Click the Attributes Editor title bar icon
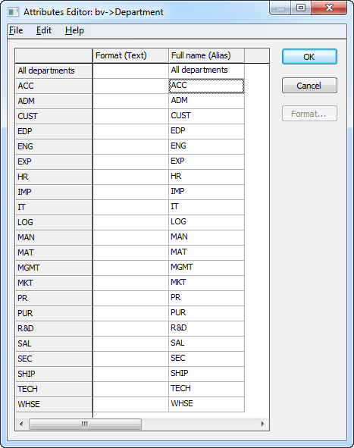Screen dimensions: 354x448 tap(13, 12)
